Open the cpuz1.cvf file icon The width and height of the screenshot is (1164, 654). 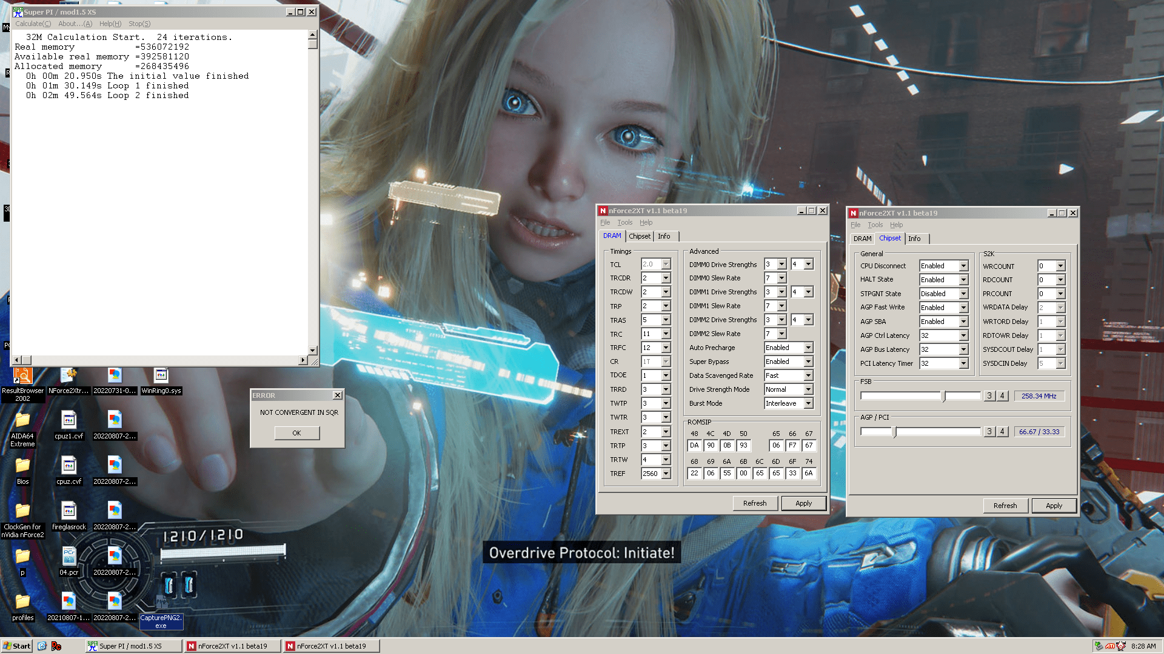(x=69, y=426)
